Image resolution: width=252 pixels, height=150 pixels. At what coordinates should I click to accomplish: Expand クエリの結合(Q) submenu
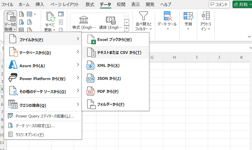(x=43, y=104)
